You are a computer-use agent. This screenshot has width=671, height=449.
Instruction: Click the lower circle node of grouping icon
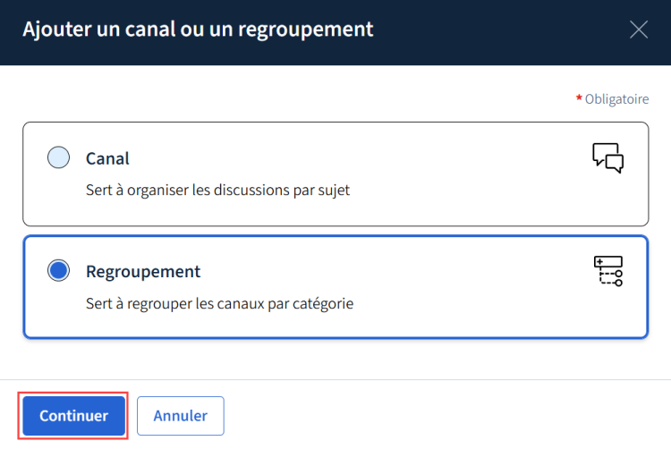(618, 283)
